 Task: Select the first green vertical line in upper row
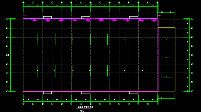38,39
